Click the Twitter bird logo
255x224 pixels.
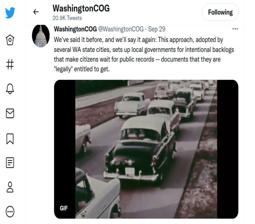(10, 13)
